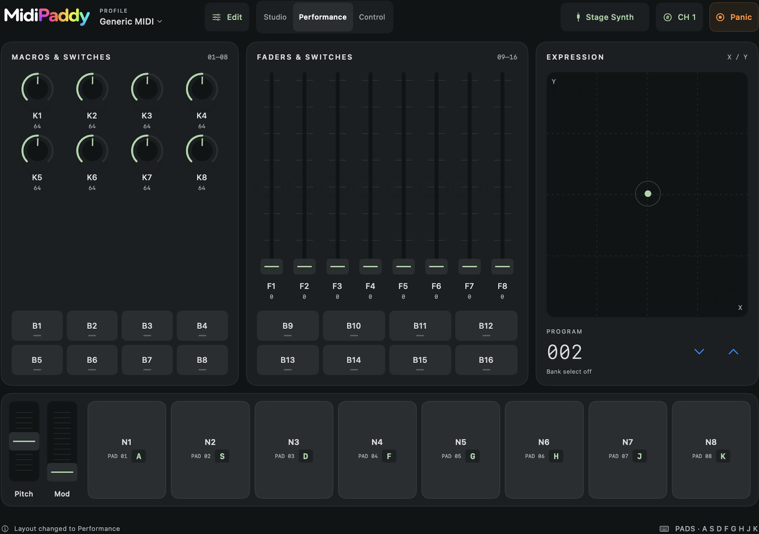
Task: Click the XY pad center puck
Action: pos(648,194)
